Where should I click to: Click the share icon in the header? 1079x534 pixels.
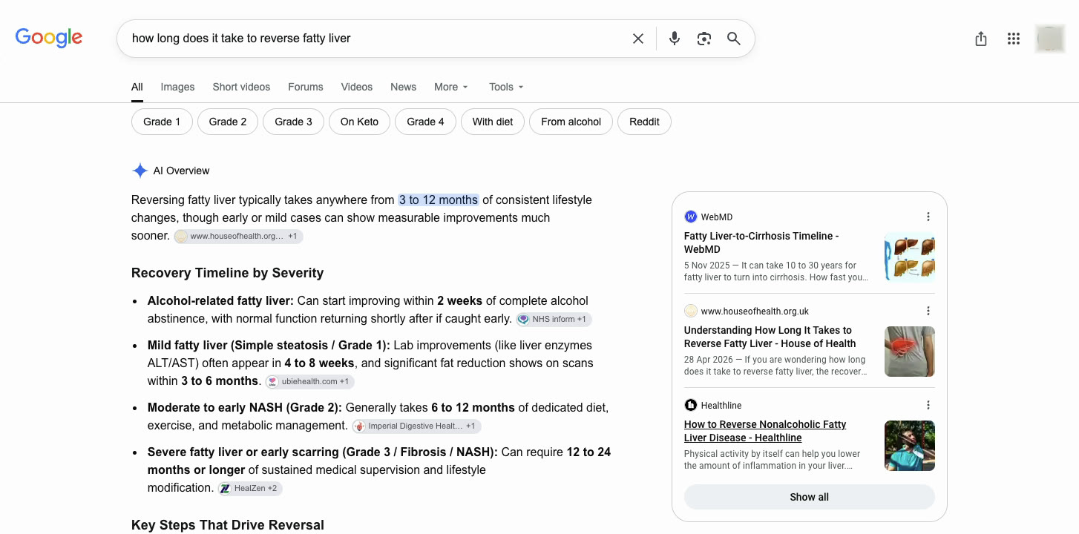click(x=981, y=39)
